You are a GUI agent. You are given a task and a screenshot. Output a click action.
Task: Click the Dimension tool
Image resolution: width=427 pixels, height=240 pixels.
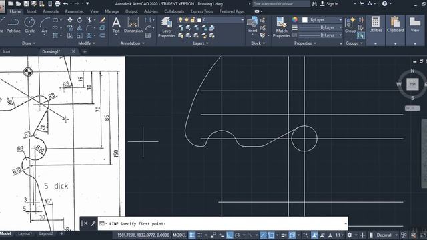(x=133, y=25)
